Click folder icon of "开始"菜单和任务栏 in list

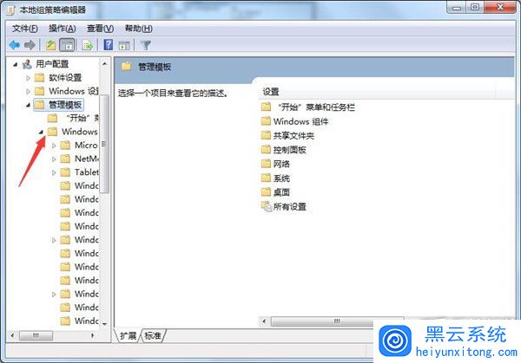pos(267,107)
